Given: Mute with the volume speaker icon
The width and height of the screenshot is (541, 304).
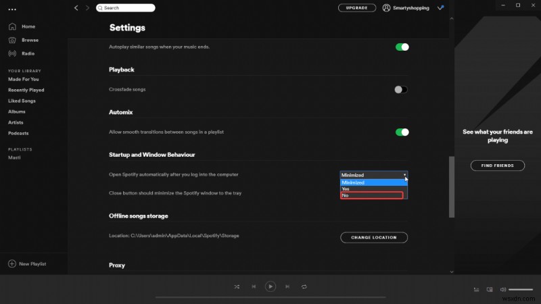Looking at the screenshot, I should click(x=503, y=290).
